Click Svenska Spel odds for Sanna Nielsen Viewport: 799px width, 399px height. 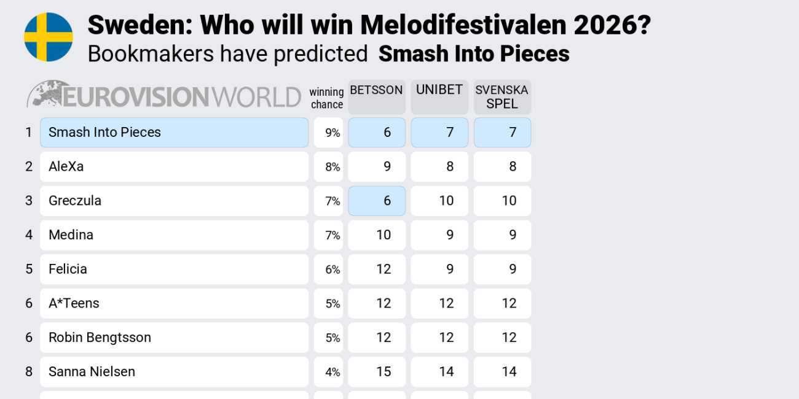pos(502,372)
